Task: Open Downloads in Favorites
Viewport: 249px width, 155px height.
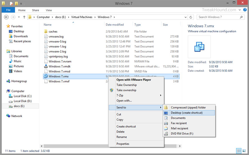Action: click(21, 36)
